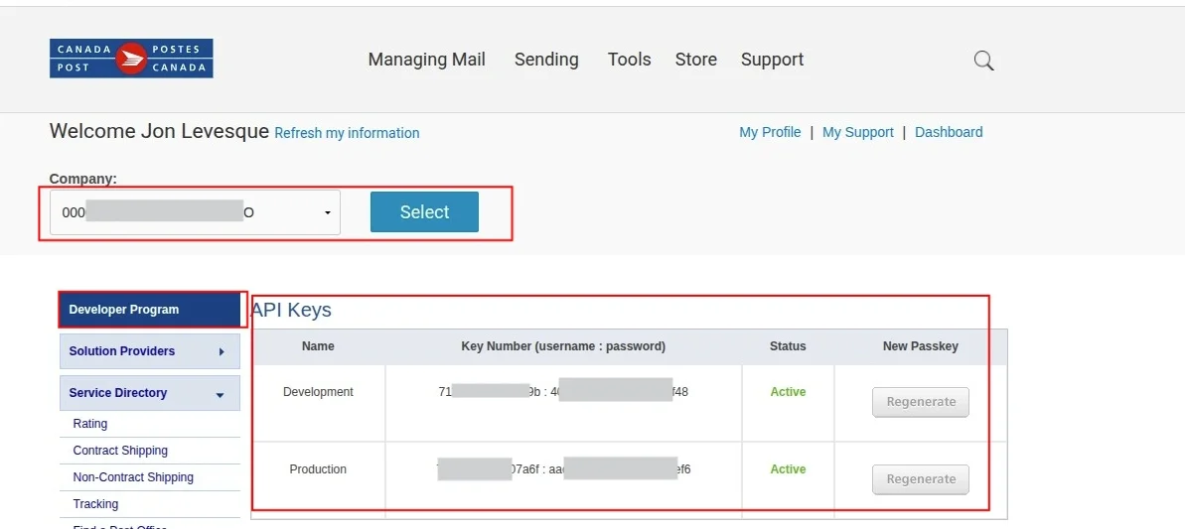
Task: Open the Dashboard link
Action: [949, 132]
